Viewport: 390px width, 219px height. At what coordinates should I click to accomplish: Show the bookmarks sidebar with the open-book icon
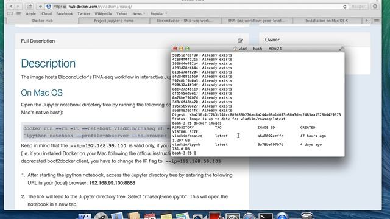pos(10,13)
